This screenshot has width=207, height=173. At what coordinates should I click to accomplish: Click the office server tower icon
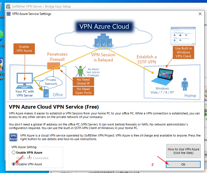tap(46, 93)
